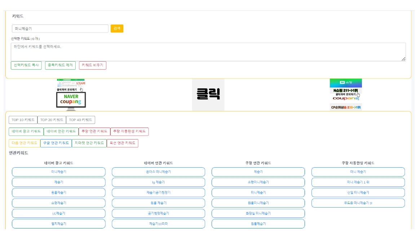This screenshot has width=416, height=240.
Task: Select the TOP 20 키워드 filter
Action: [x=52, y=120]
